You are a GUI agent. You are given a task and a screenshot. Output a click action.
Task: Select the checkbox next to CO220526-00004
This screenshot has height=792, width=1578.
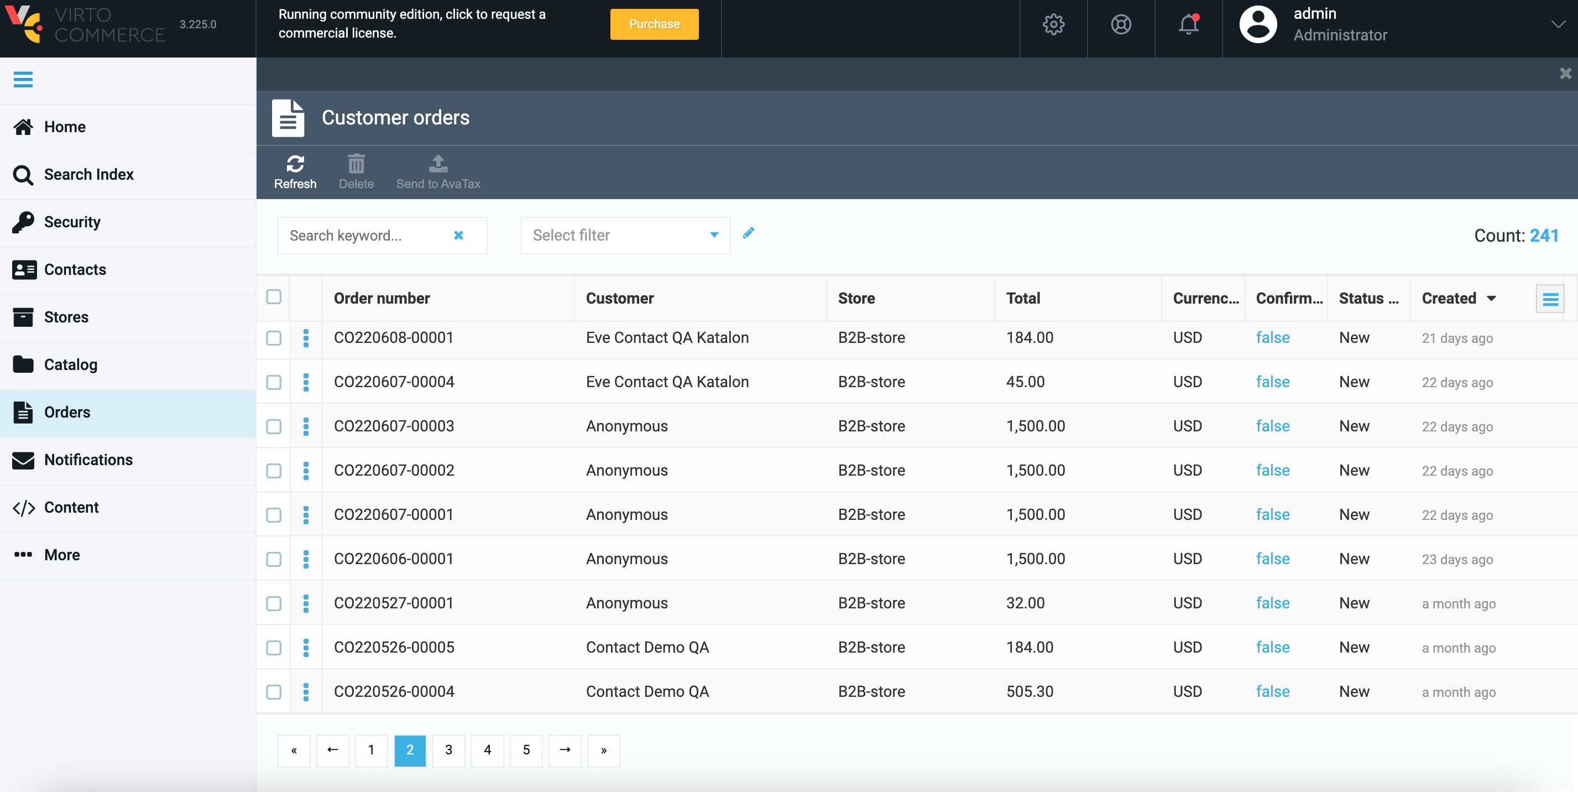point(273,692)
